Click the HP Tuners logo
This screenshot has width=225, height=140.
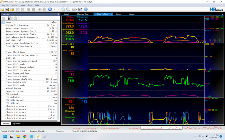pyautogui.click(x=216, y=9)
